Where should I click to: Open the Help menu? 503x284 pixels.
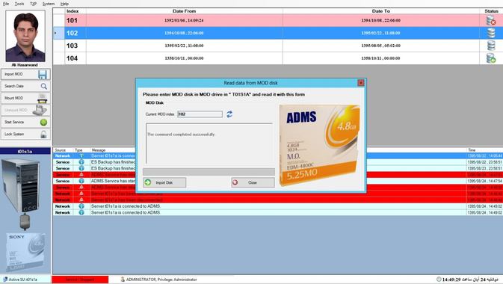pos(64,4)
